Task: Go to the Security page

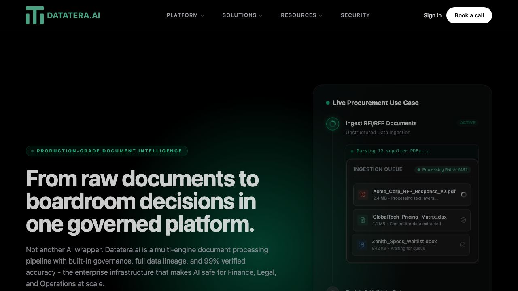Action: point(355,15)
